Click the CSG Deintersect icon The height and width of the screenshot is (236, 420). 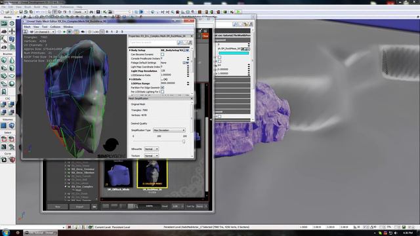(x=12, y=112)
